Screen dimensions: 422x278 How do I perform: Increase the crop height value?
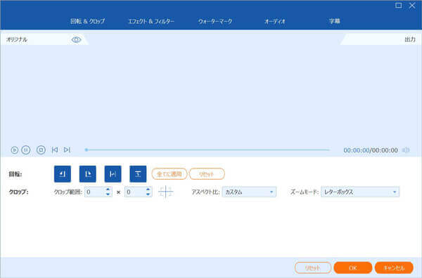(x=148, y=189)
